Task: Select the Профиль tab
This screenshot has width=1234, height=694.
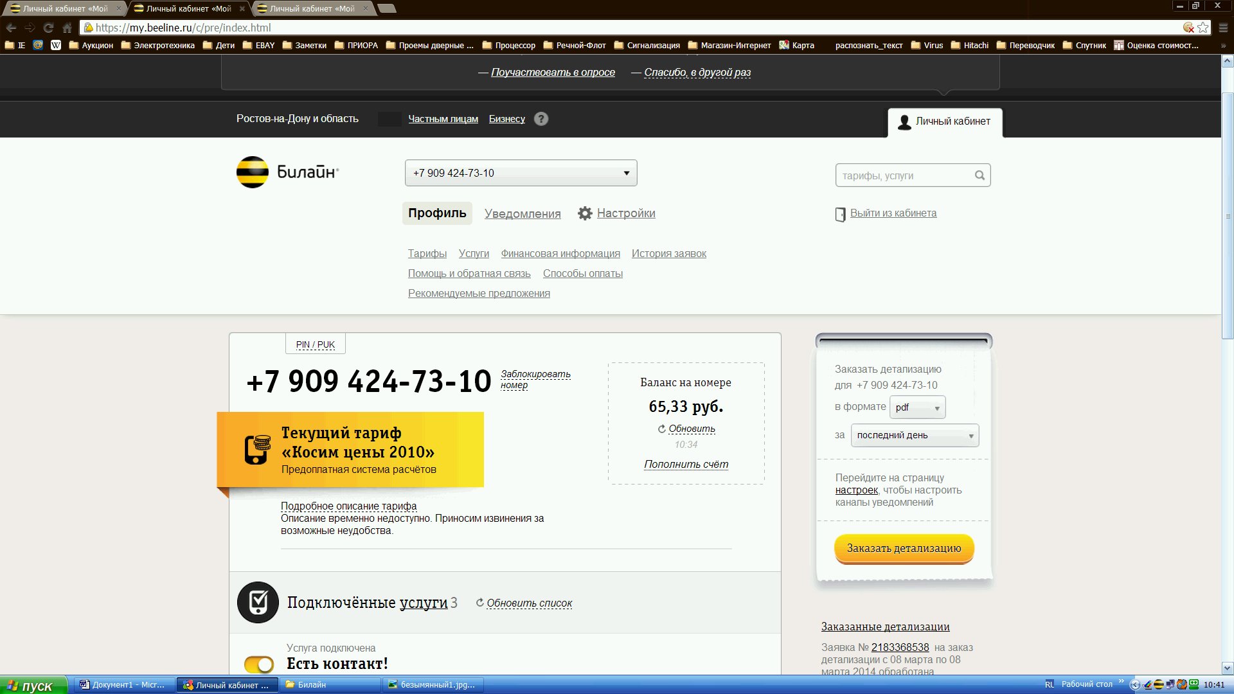Action: 437,213
